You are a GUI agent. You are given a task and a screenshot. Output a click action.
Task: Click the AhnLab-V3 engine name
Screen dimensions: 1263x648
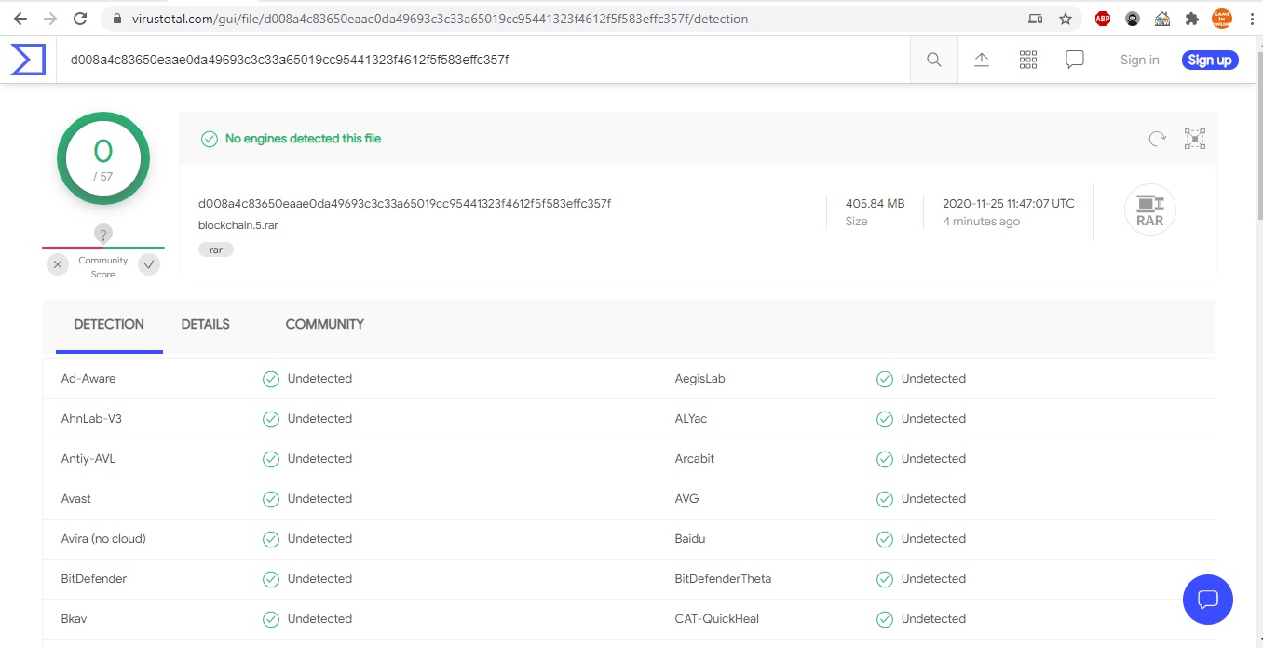(x=91, y=419)
